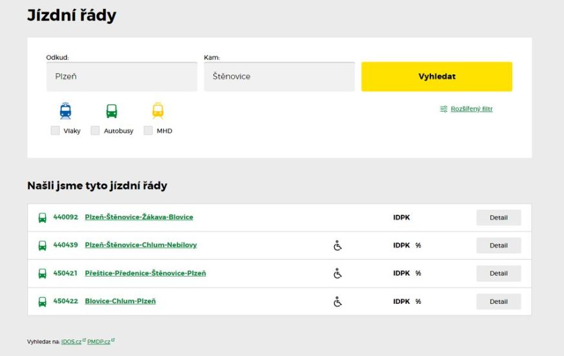The image size is (564, 356).
Task: Enable the Vlaky checkbox
Action: (x=55, y=130)
